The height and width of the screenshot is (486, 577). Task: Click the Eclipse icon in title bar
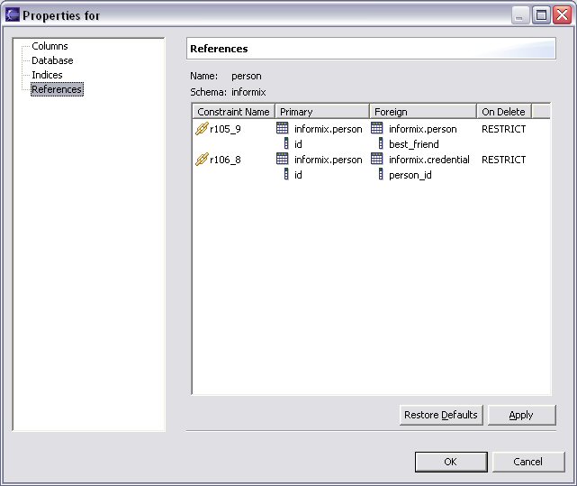click(x=12, y=15)
